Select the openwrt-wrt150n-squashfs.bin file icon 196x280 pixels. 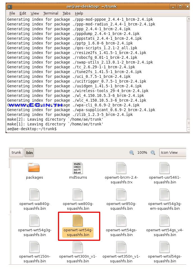(x=34, y=247)
